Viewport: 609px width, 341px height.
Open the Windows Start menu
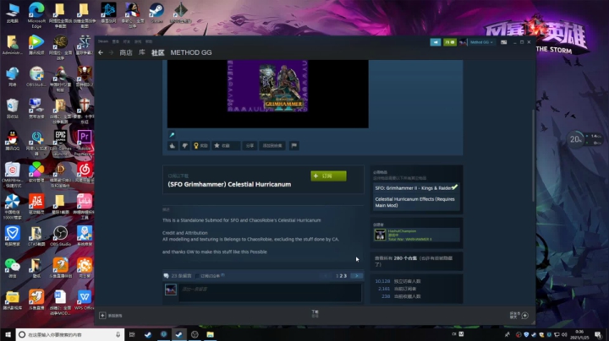(8, 334)
